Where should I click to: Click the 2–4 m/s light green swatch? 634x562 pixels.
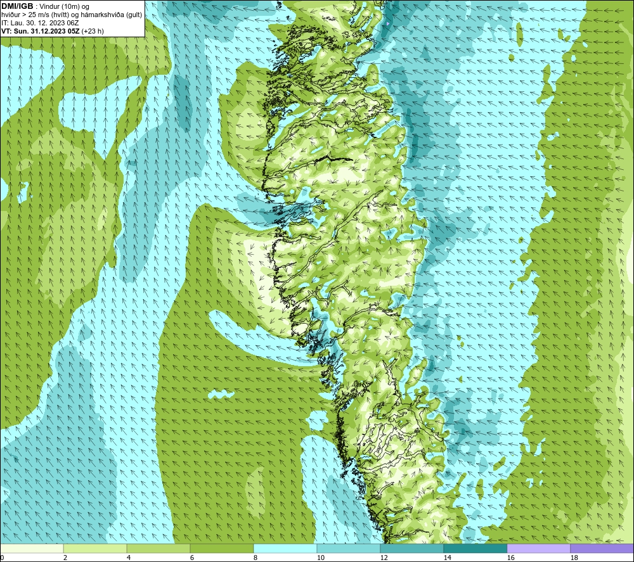pos(95,548)
